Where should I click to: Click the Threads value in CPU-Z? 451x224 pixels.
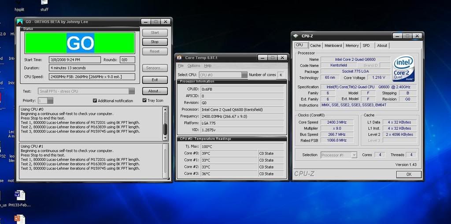411,155
